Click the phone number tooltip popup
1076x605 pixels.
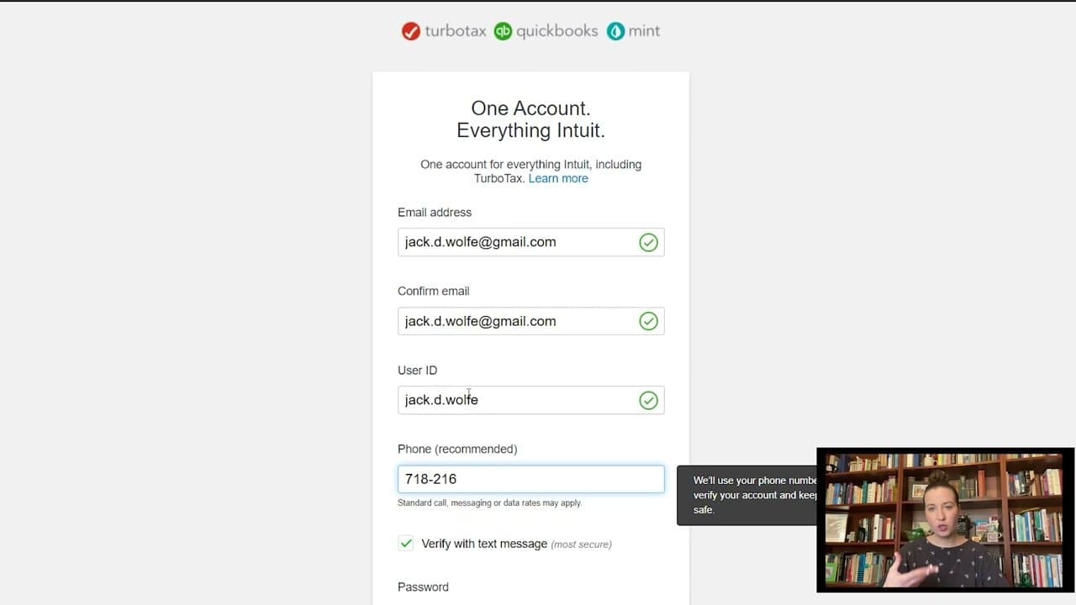(x=744, y=495)
